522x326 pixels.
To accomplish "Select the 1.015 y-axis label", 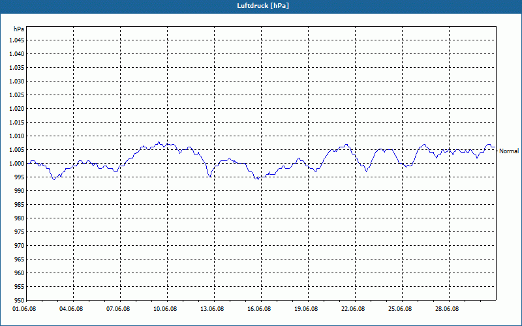I will (17, 123).
